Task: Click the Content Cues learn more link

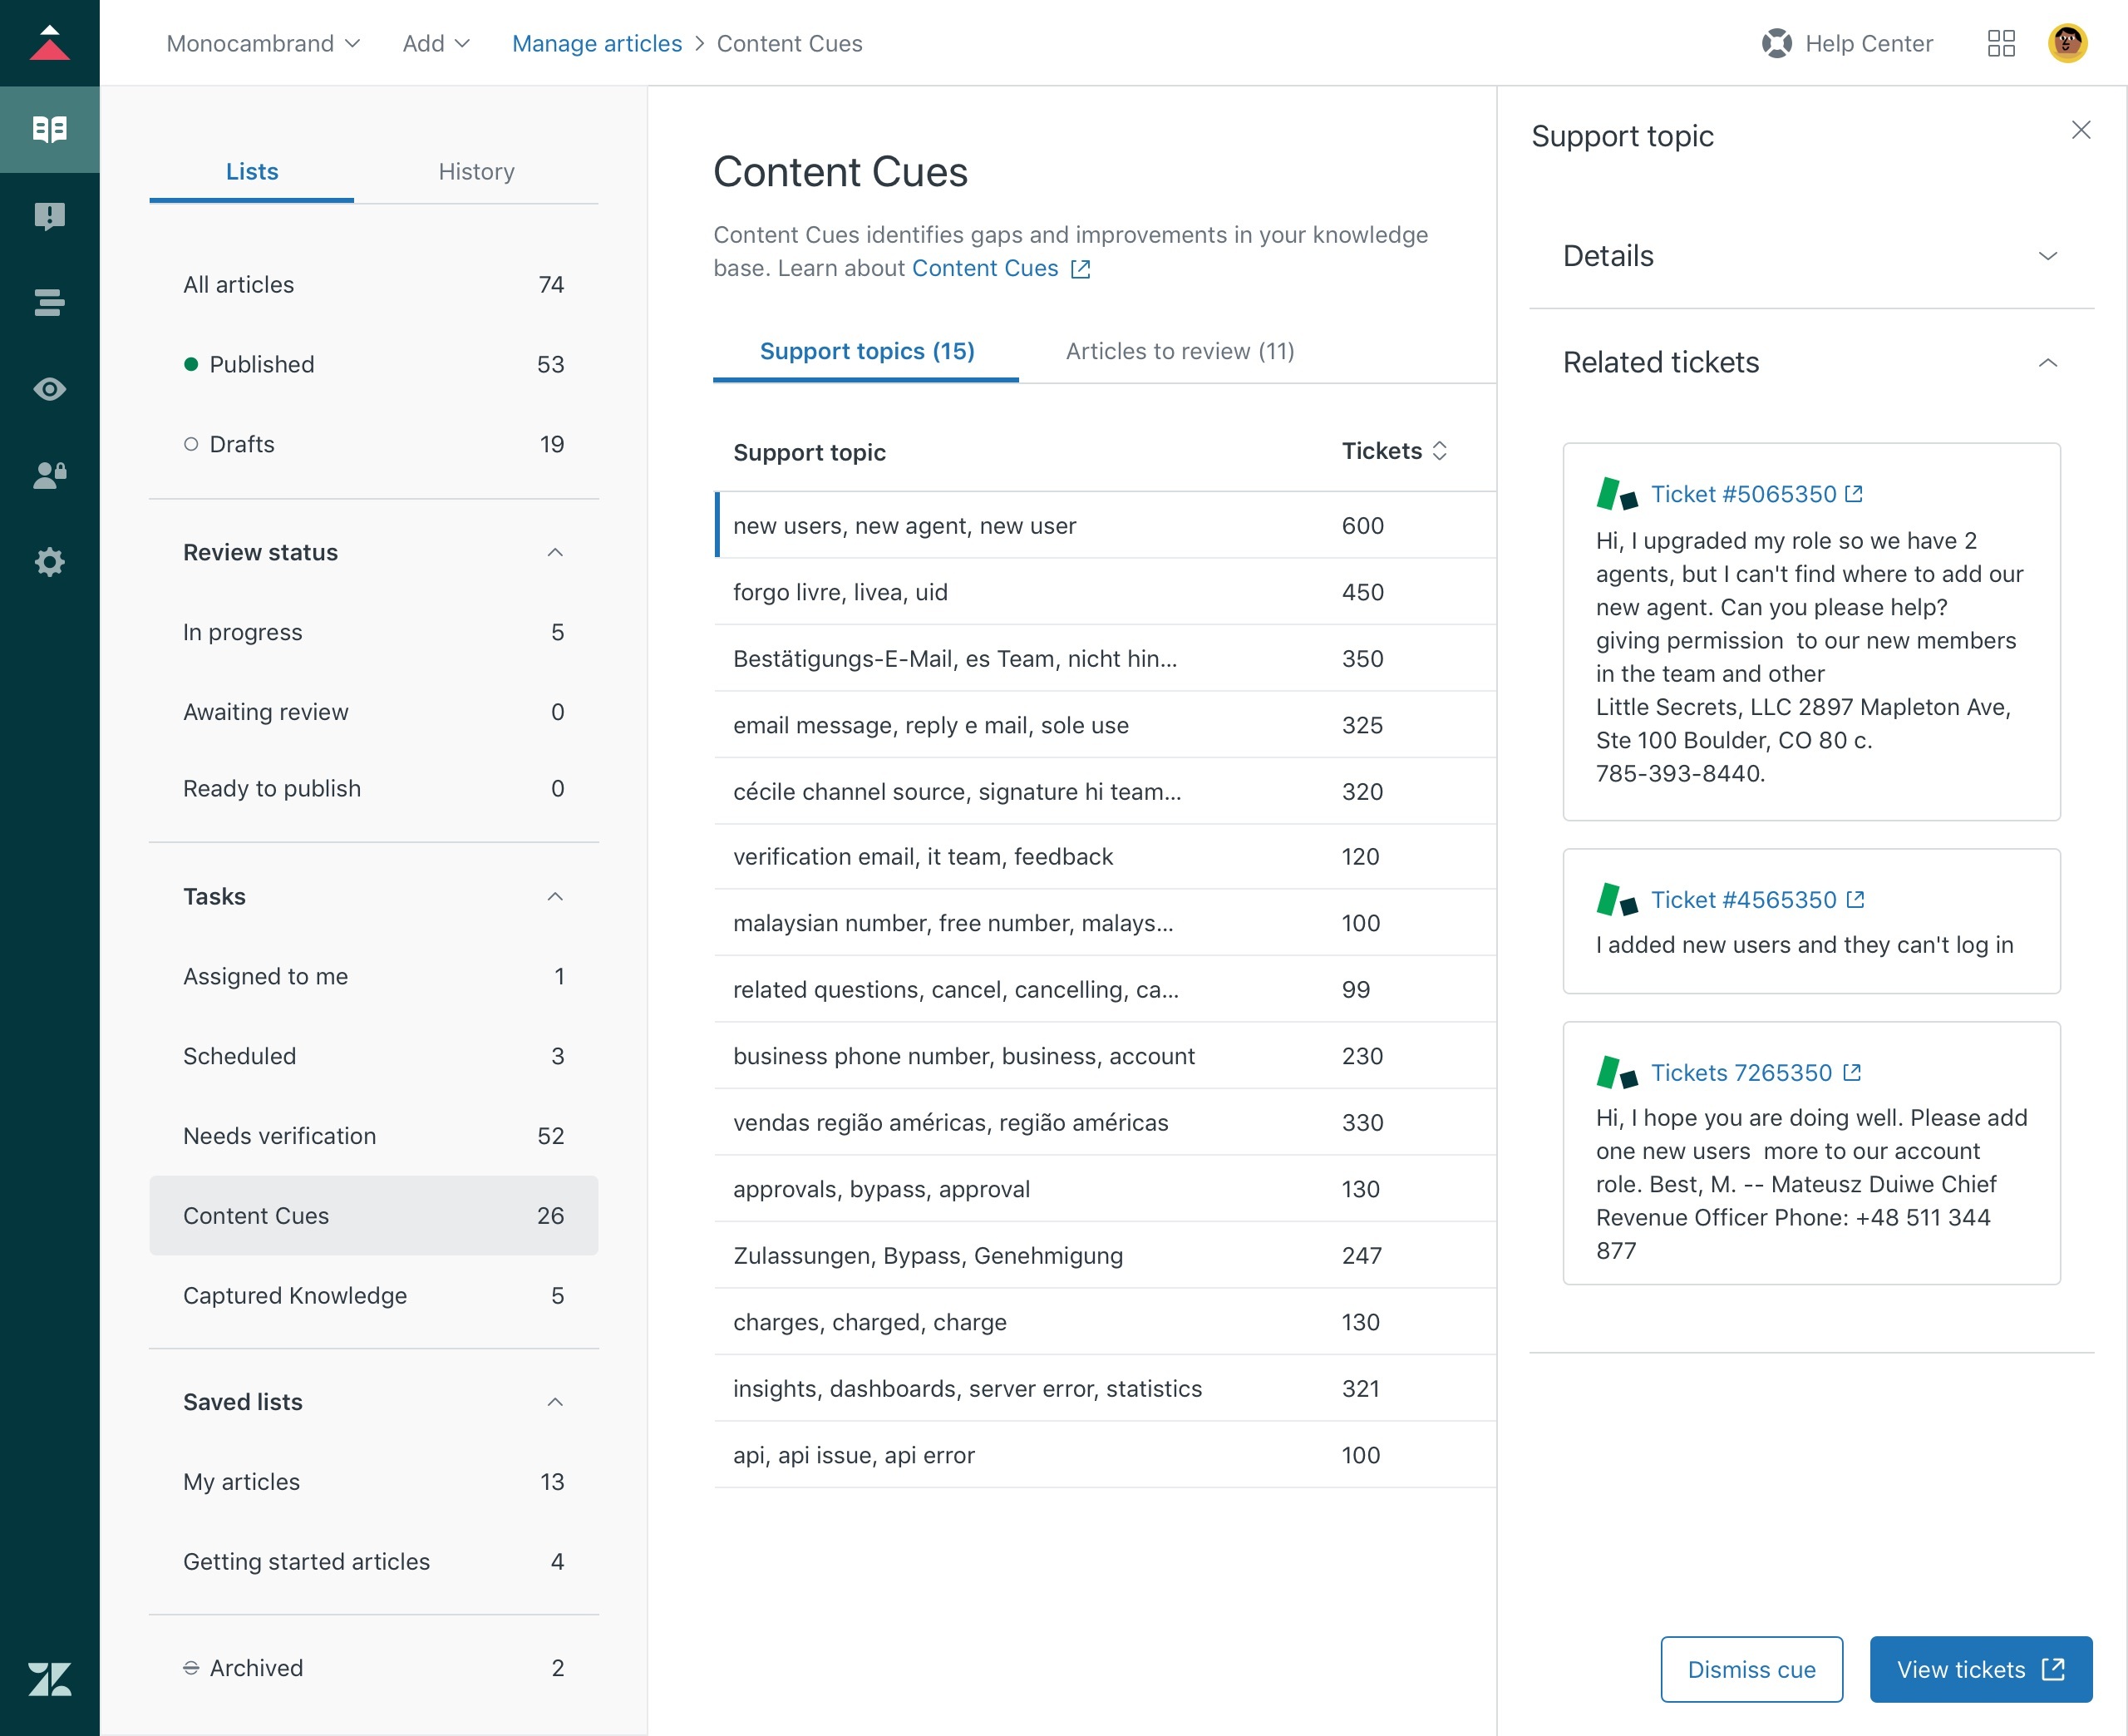Action: pos(1000,267)
